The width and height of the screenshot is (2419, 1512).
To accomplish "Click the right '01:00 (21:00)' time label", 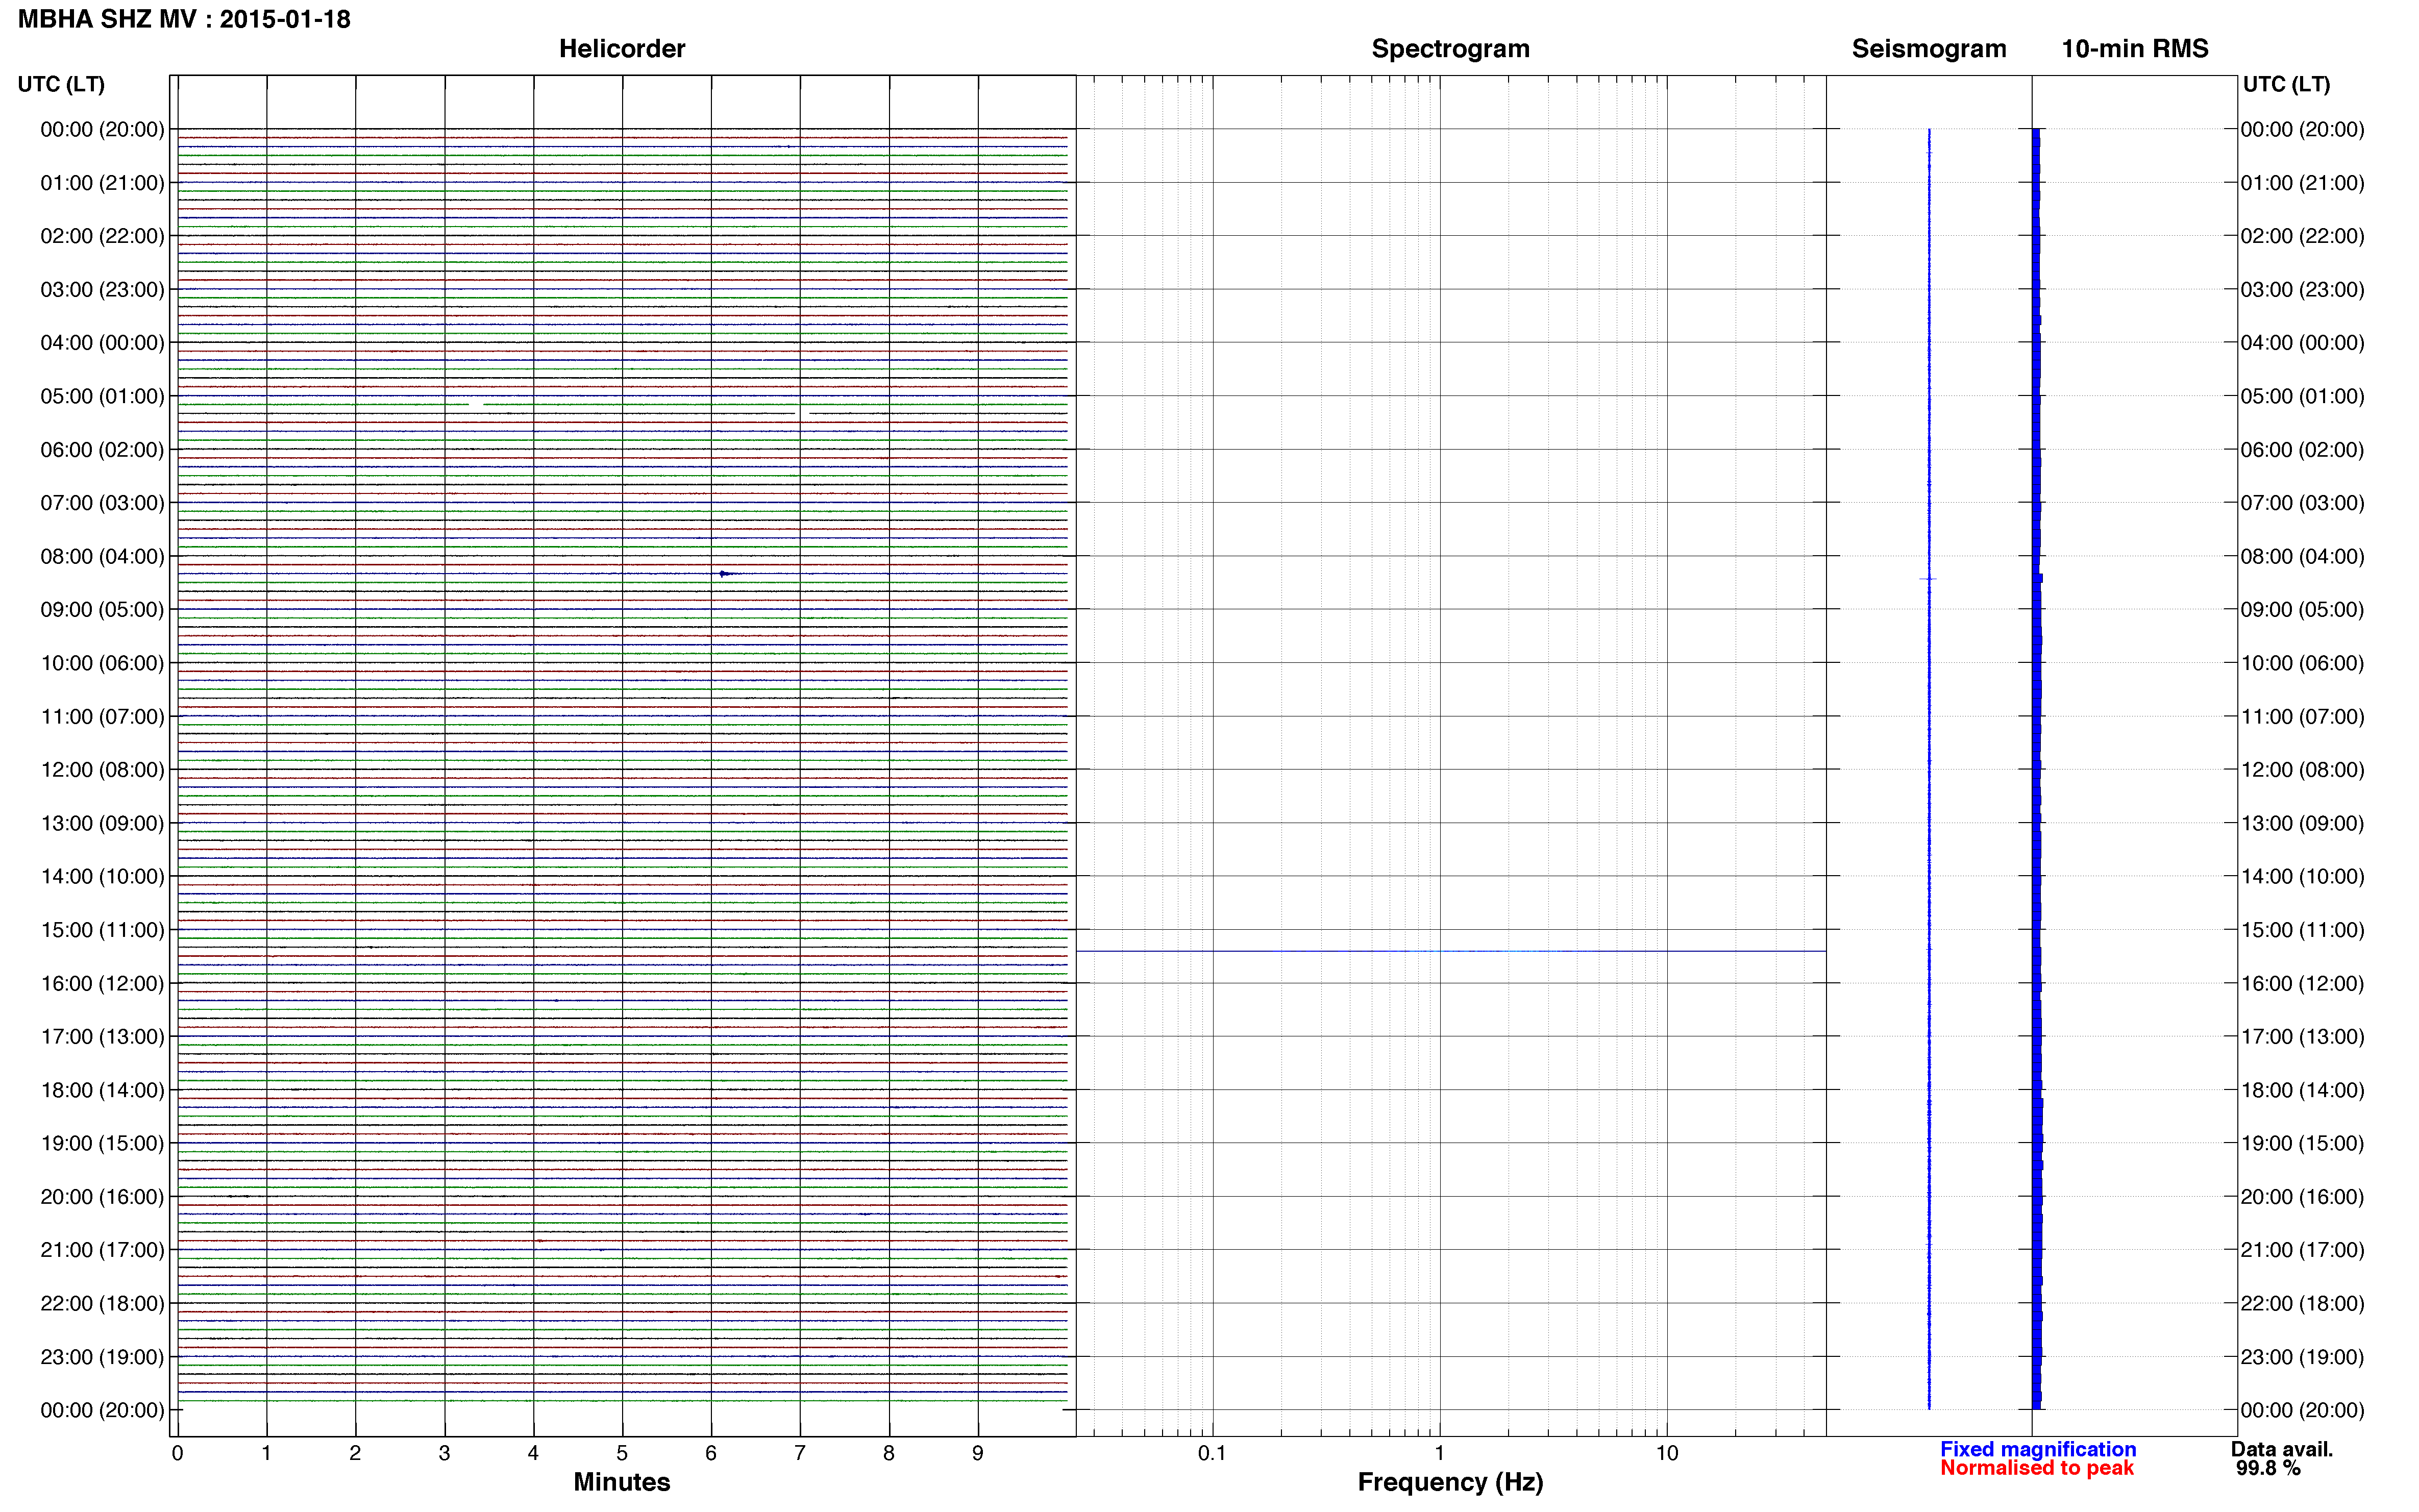I will [2302, 183].
